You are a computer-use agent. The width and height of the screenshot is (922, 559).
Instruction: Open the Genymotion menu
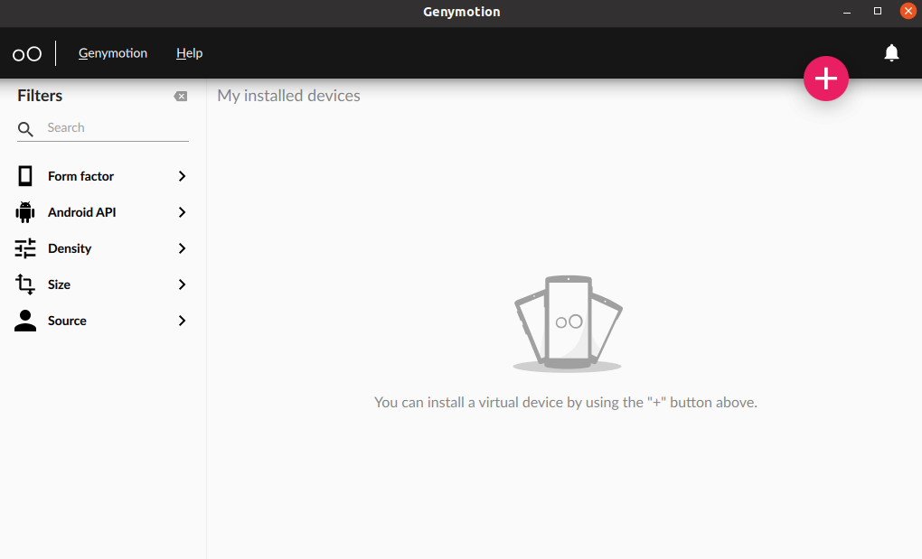(x=113, y=53)
